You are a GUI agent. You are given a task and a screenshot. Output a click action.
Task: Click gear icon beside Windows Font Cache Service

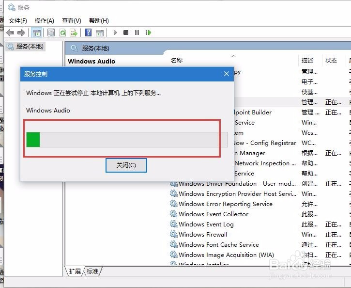pos(173,244)
